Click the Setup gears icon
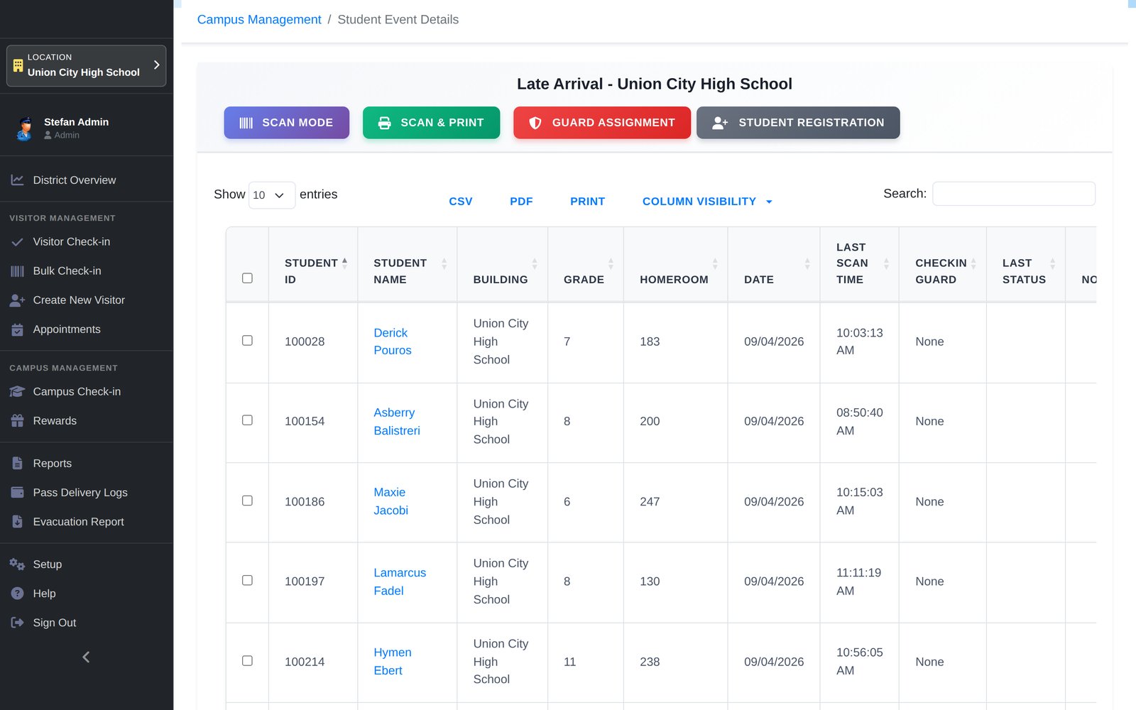Screen dimensions: 1136x710 coord(17,564)
